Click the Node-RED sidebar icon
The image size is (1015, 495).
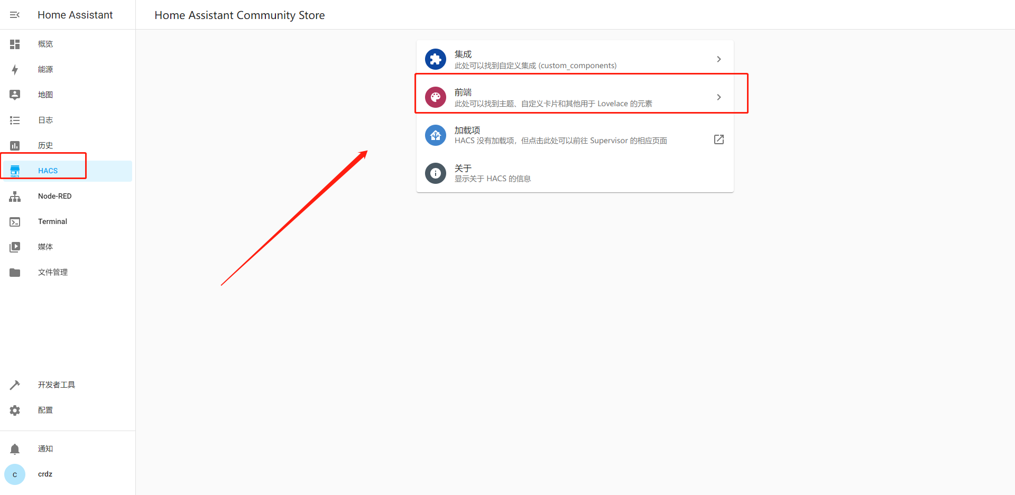15,197
